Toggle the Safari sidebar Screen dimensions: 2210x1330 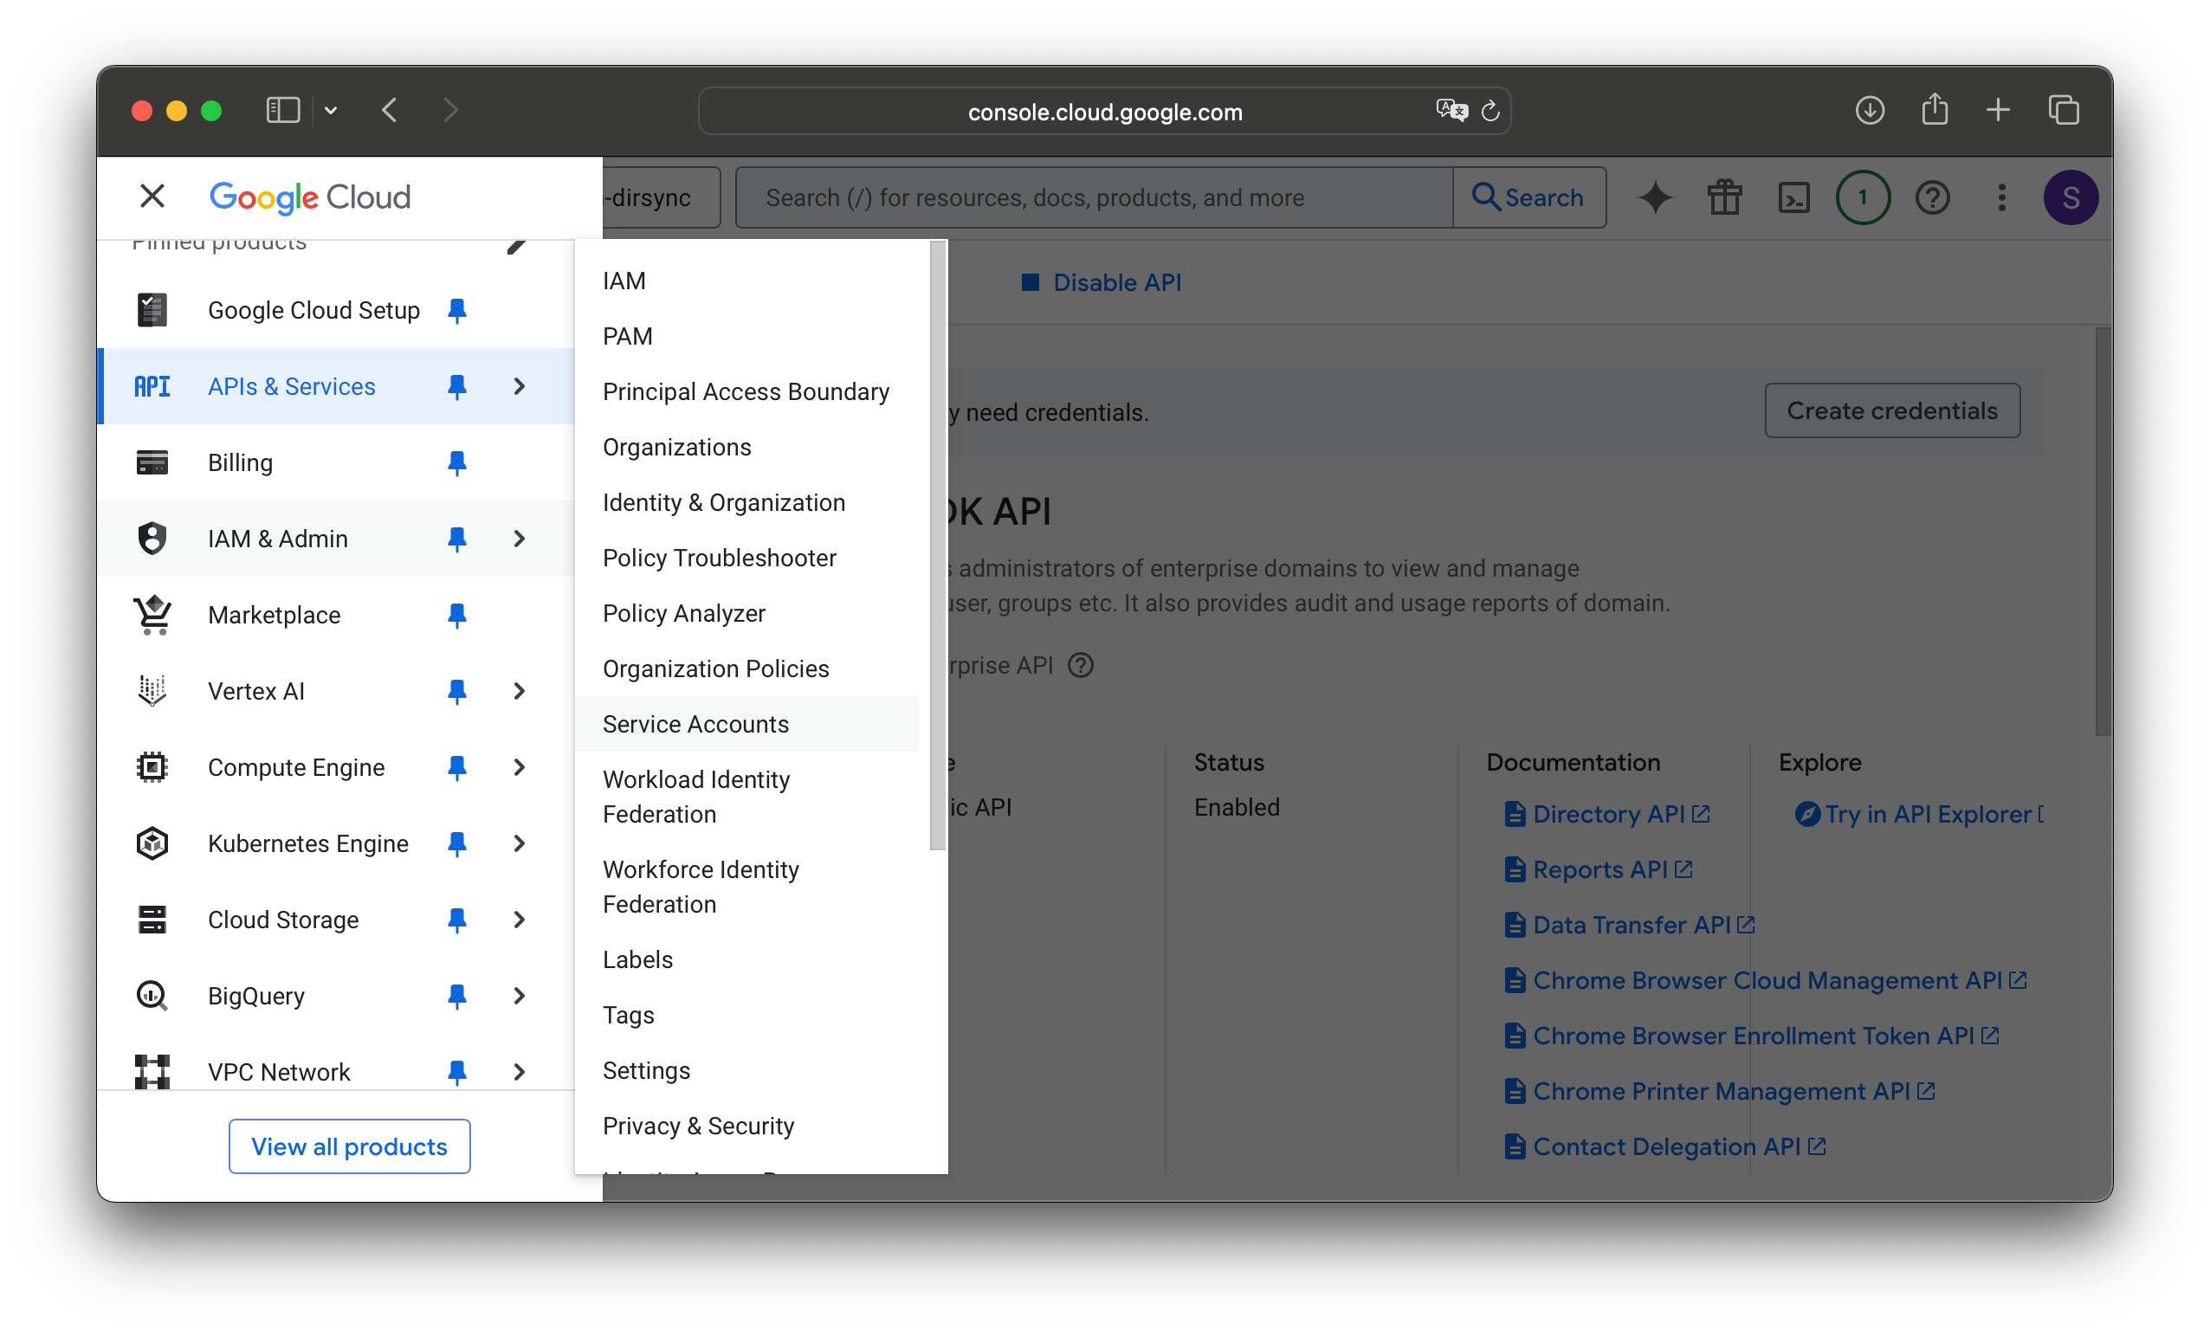click(x=283, y=110)
